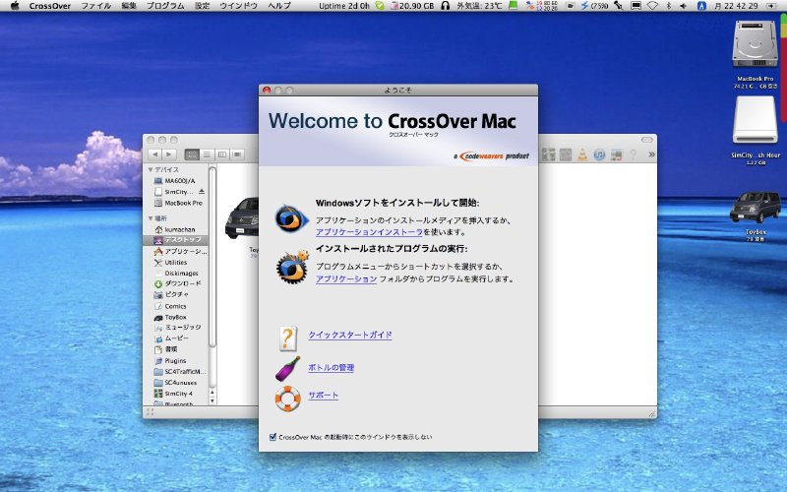Collapse the 場所 section in Finder sidebar
Viewport: 787px width, 492px height.
151,218
